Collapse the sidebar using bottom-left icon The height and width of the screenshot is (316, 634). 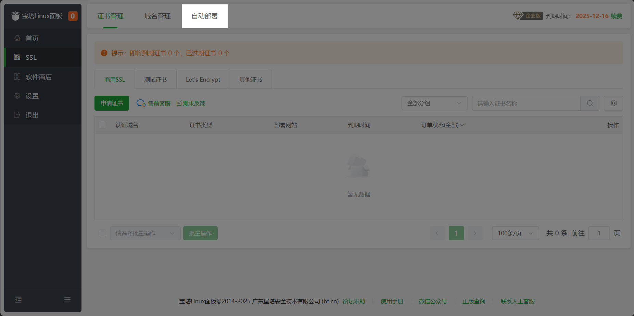tap(18, 300)
